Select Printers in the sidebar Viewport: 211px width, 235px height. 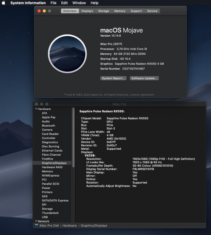47,192
